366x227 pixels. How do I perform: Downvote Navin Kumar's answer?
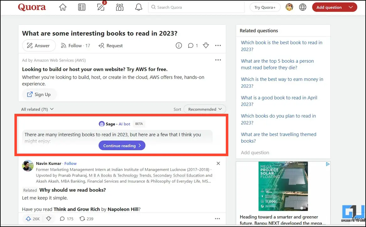point(49,219)
